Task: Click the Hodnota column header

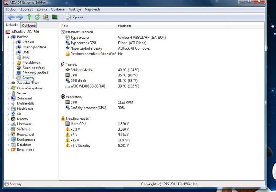Action: click(x=172, y=26)
